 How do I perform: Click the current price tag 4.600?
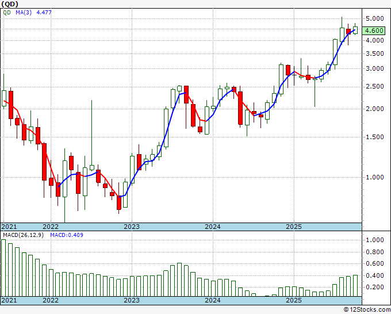click(x=374, y=30)
